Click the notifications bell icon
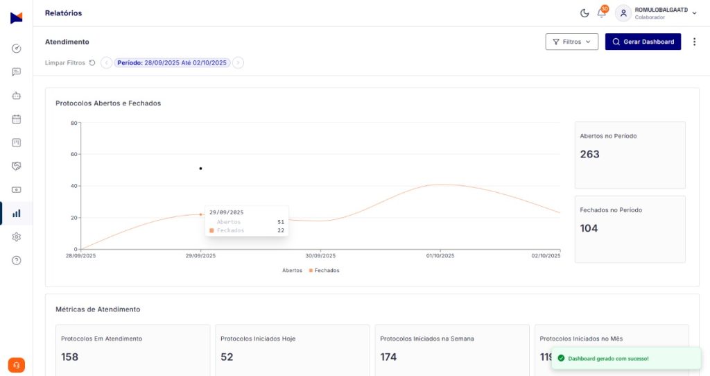This screenshot has width=710, height=376. click(x=601, y=13)
